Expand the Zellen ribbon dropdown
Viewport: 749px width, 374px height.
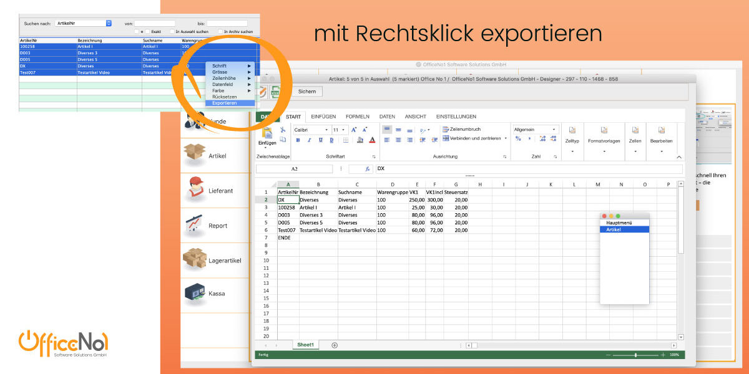coord(635,151)
